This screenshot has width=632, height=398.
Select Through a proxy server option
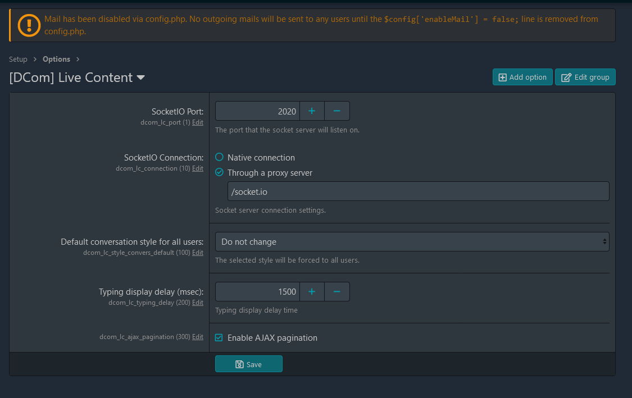pos(220,173)
